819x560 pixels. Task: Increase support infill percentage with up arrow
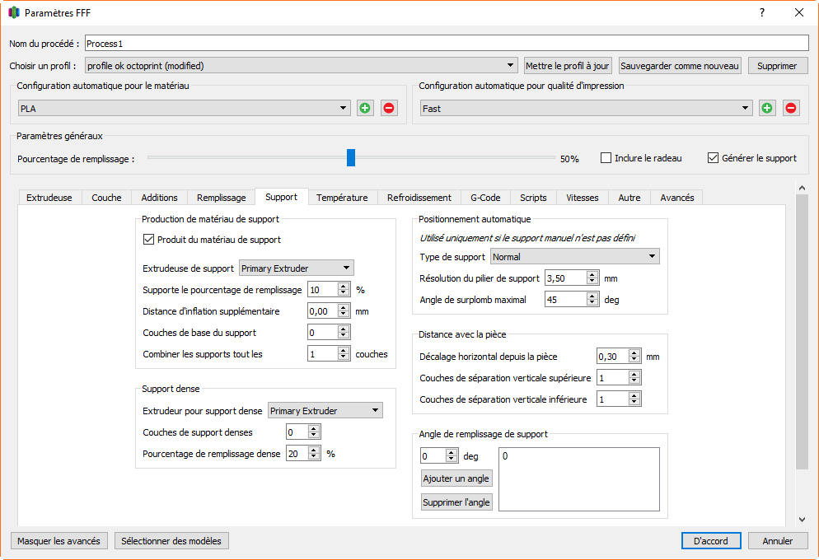343,286
